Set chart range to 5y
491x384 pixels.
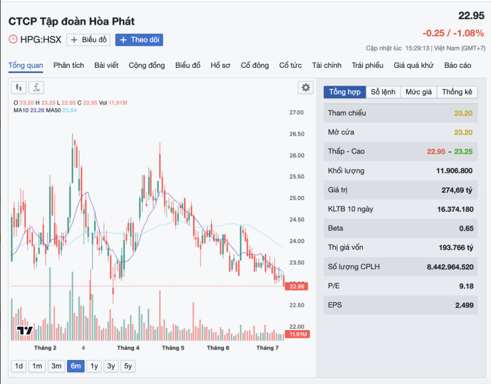(128, 366)
